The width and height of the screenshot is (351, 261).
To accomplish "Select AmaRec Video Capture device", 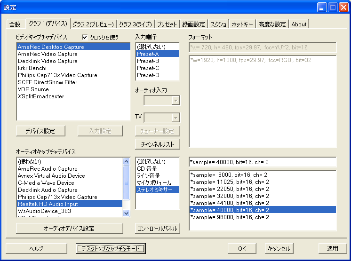I will tap(74, 54).
